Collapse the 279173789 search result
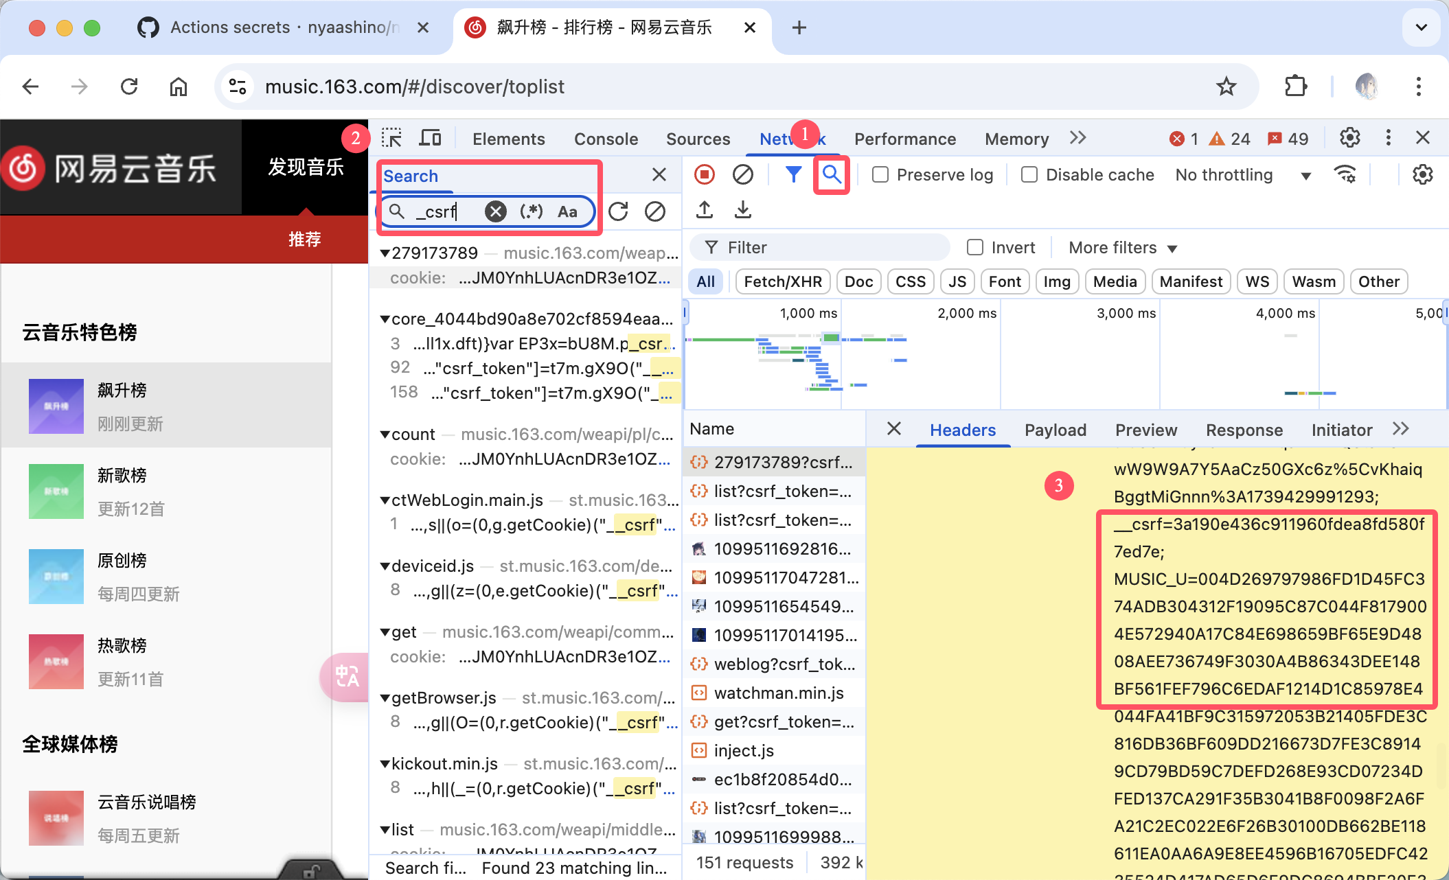This screenshot has width=1449, height=880. tap(385, 253)
